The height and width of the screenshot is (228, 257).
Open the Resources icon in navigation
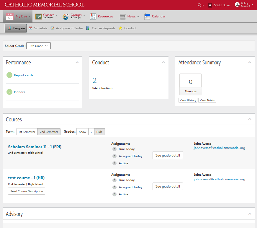tap(93, 17)
